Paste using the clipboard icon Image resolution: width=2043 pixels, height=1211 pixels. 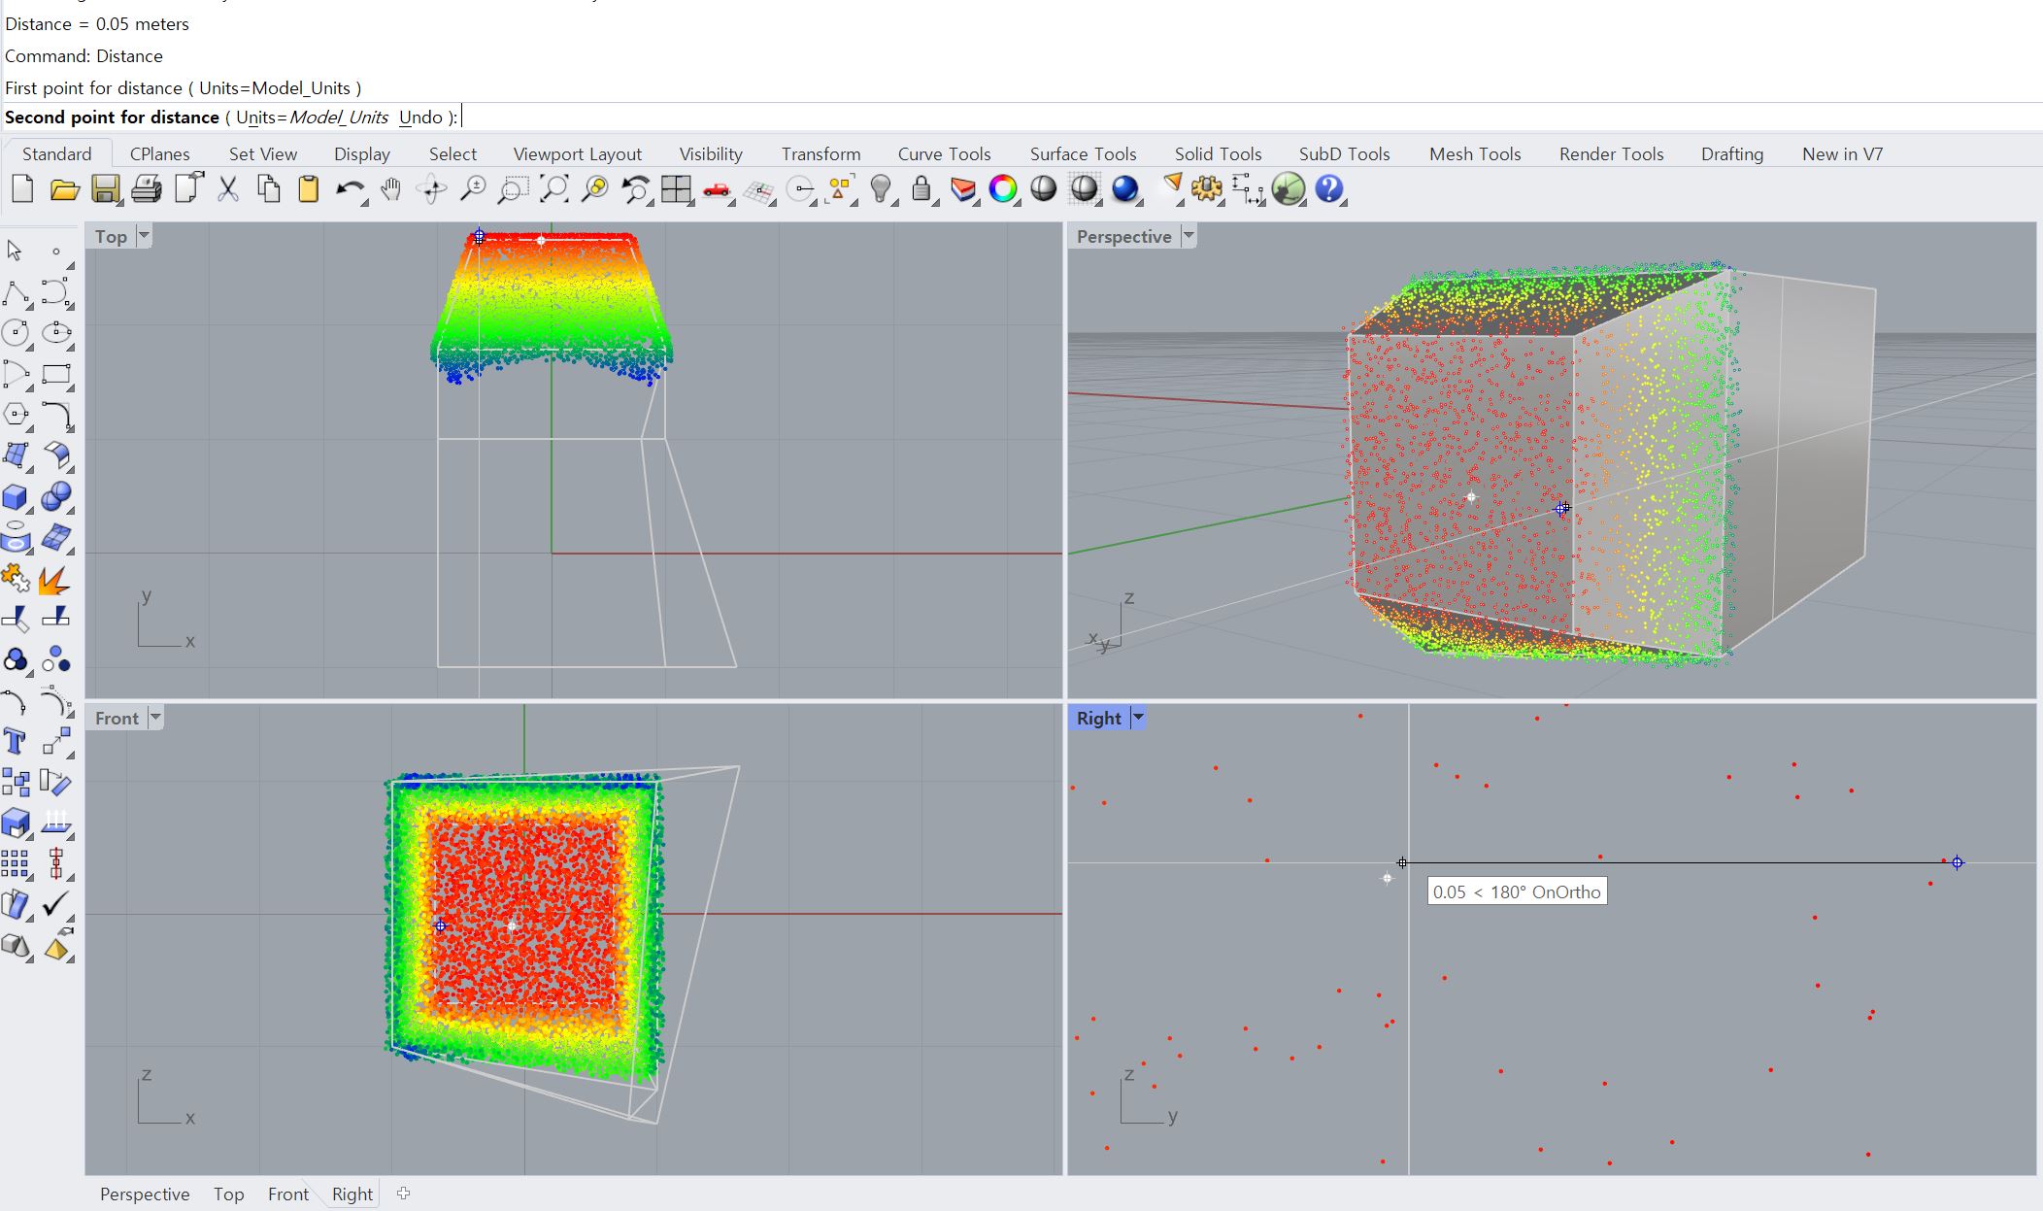point(309,188)
